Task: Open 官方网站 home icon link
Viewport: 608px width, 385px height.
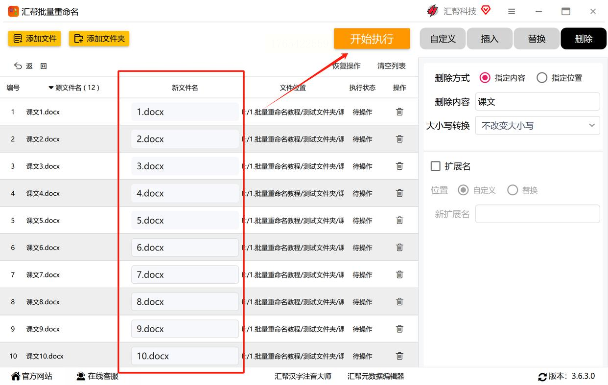Action: point(16,376)
